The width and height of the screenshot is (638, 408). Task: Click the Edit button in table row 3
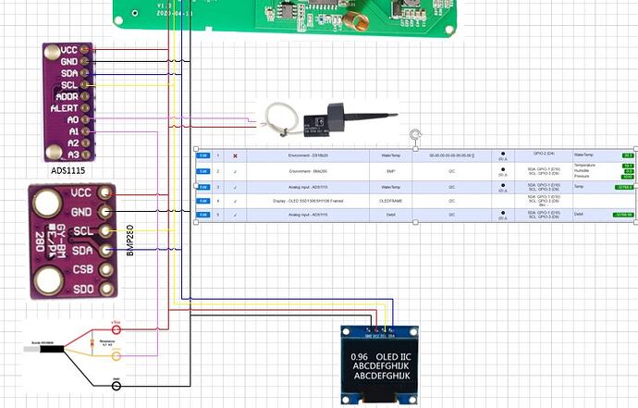(203, 187)
